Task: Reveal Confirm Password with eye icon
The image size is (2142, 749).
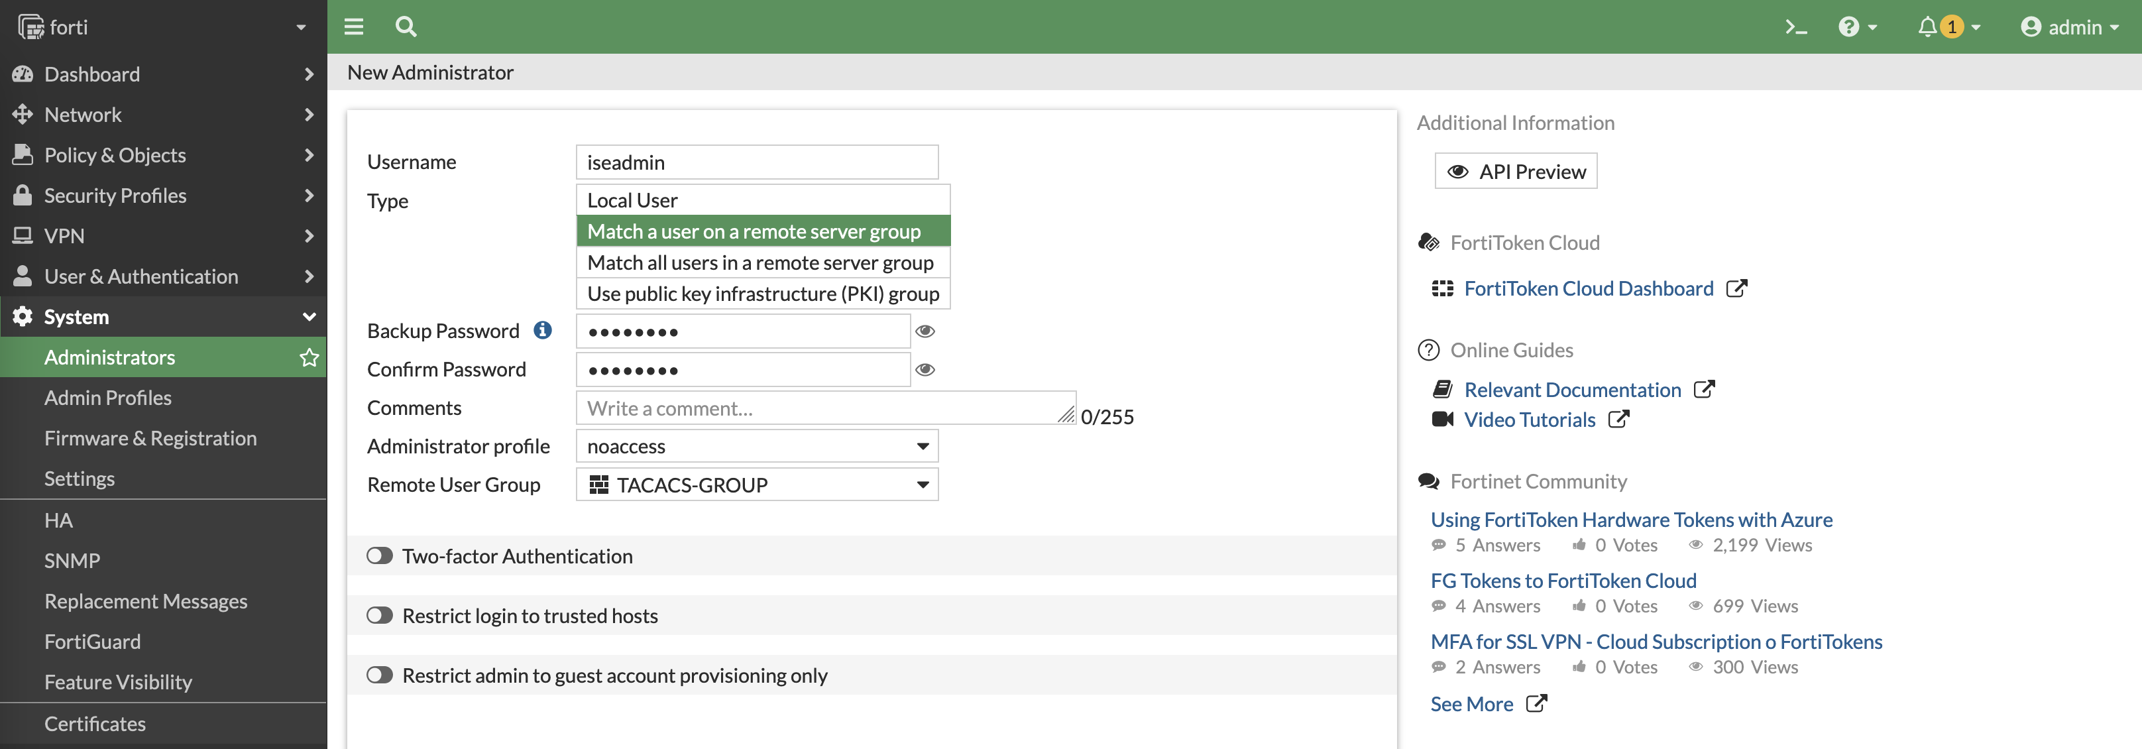Action: [x=925, y=370]
